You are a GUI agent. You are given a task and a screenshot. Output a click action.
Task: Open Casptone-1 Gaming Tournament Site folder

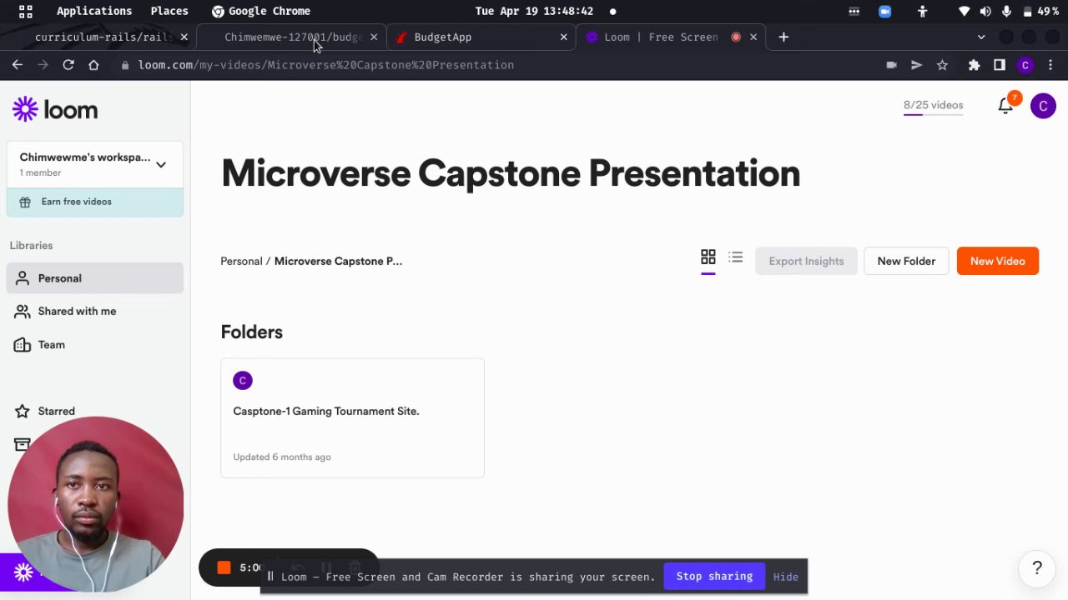pyautogui.click(x=352, y=417)
